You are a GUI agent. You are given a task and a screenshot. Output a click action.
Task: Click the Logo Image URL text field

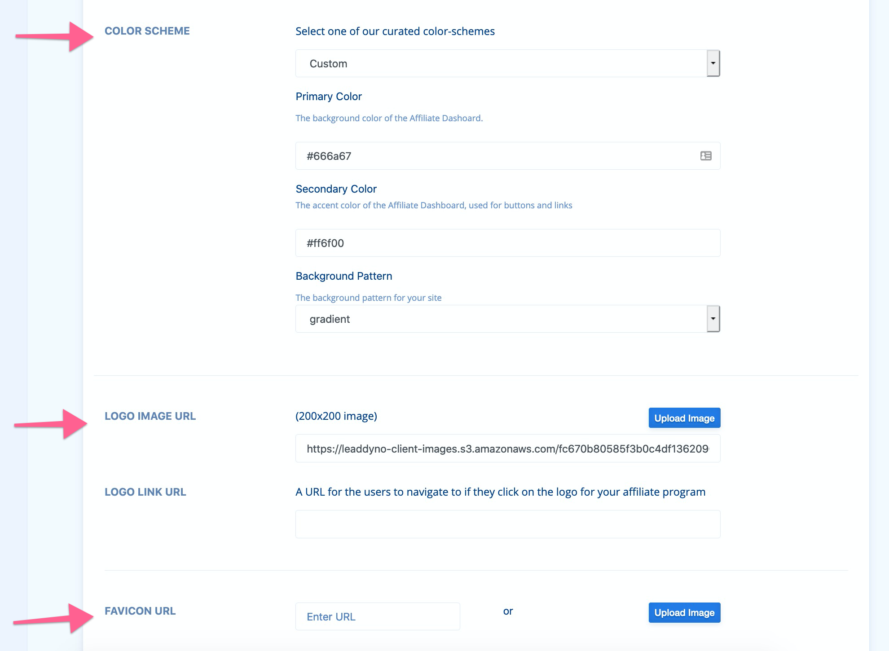tap(508, 449)
